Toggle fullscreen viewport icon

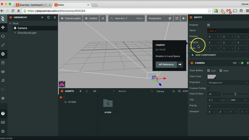click(177, 18)
